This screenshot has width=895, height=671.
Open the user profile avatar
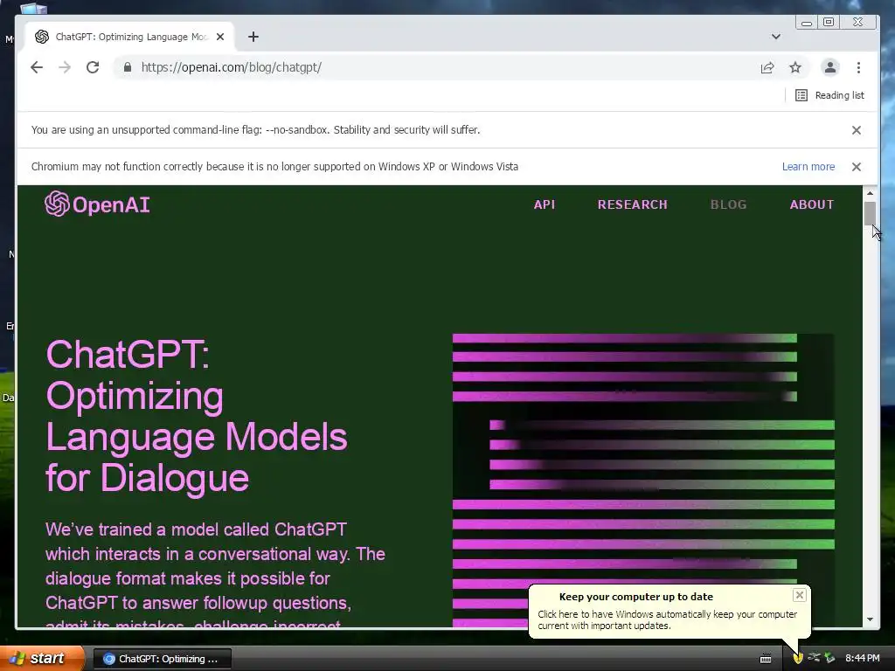pyautogui.click(x=830, y=67)
